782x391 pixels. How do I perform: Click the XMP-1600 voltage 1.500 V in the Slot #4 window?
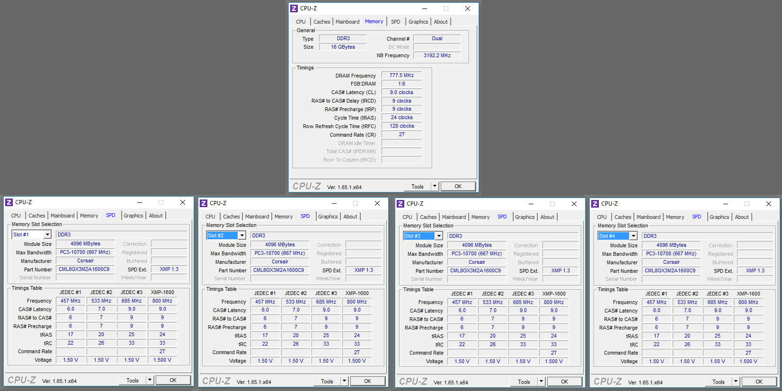tap(748, 361)
